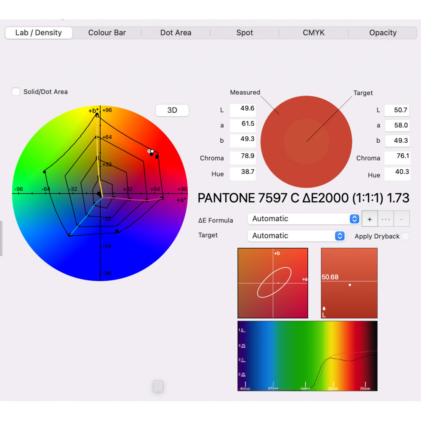Click the ellipsis button beside ΔE Formula

386,219
